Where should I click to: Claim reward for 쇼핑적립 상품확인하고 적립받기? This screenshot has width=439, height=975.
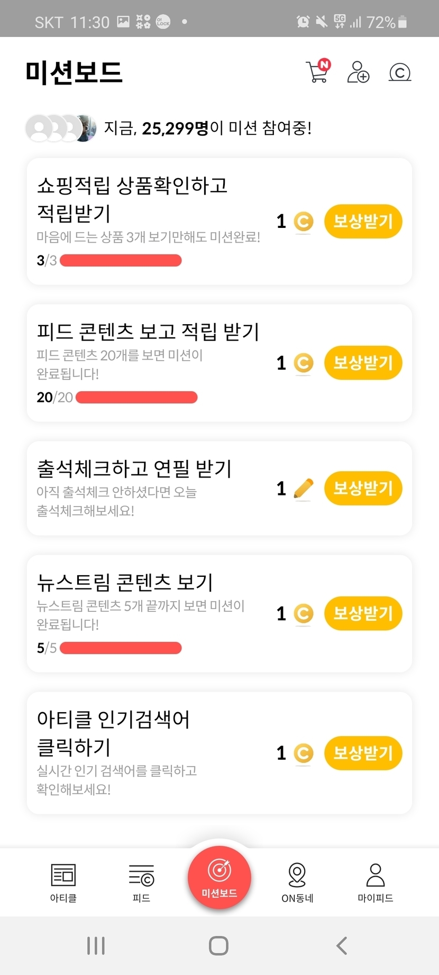[x=363, y=221]
